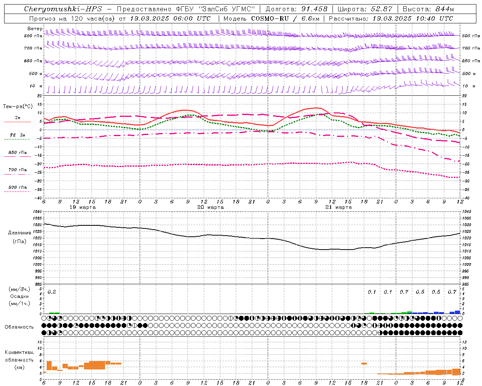Click the (мм/1ч.) precipitation unit label
Screen dimensions: 482x386
(x=19, y=303)
